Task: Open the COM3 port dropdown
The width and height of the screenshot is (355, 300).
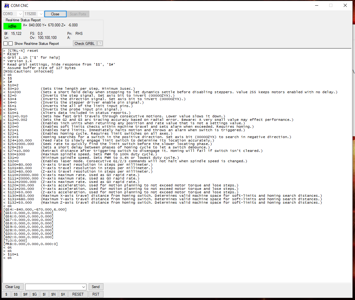Action: pyautogui.click(x=20, y=14)
